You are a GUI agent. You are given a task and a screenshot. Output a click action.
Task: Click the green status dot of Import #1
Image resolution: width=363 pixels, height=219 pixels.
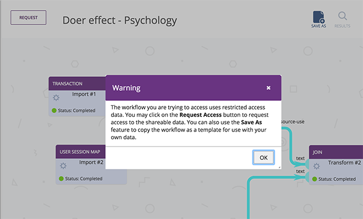coord(54,110)
